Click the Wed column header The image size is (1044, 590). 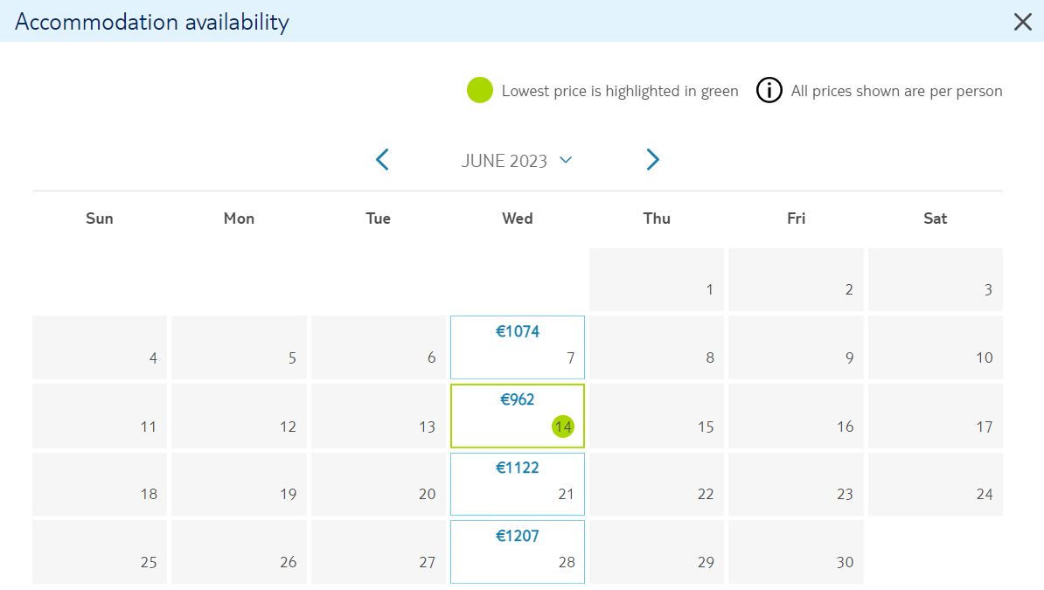[x=518, y=219]
